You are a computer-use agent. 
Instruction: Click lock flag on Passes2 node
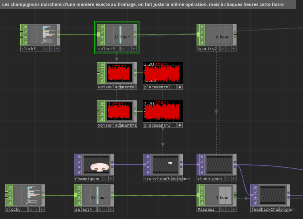[x=202, y=203]
